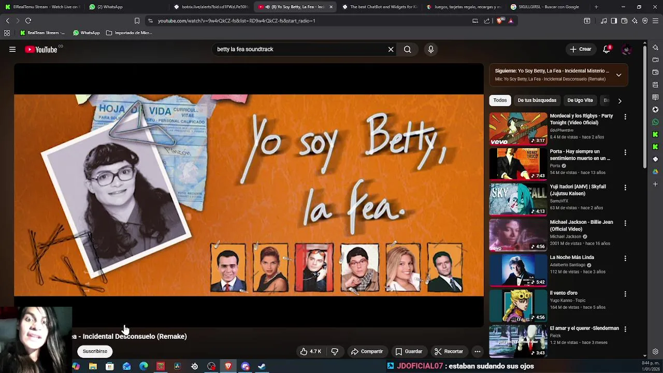This screenshot has width=663, height=373.
Task: Start voice search with the microphone
Action: point(430,49)
